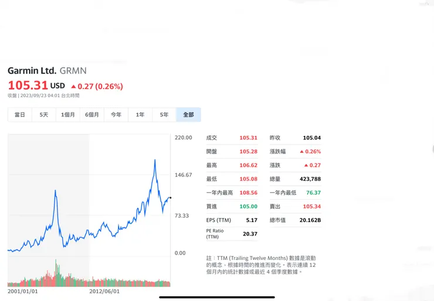Click the 總市值 value 20.162B
Screen dimensions: 434x301
(x=310, y=220)
